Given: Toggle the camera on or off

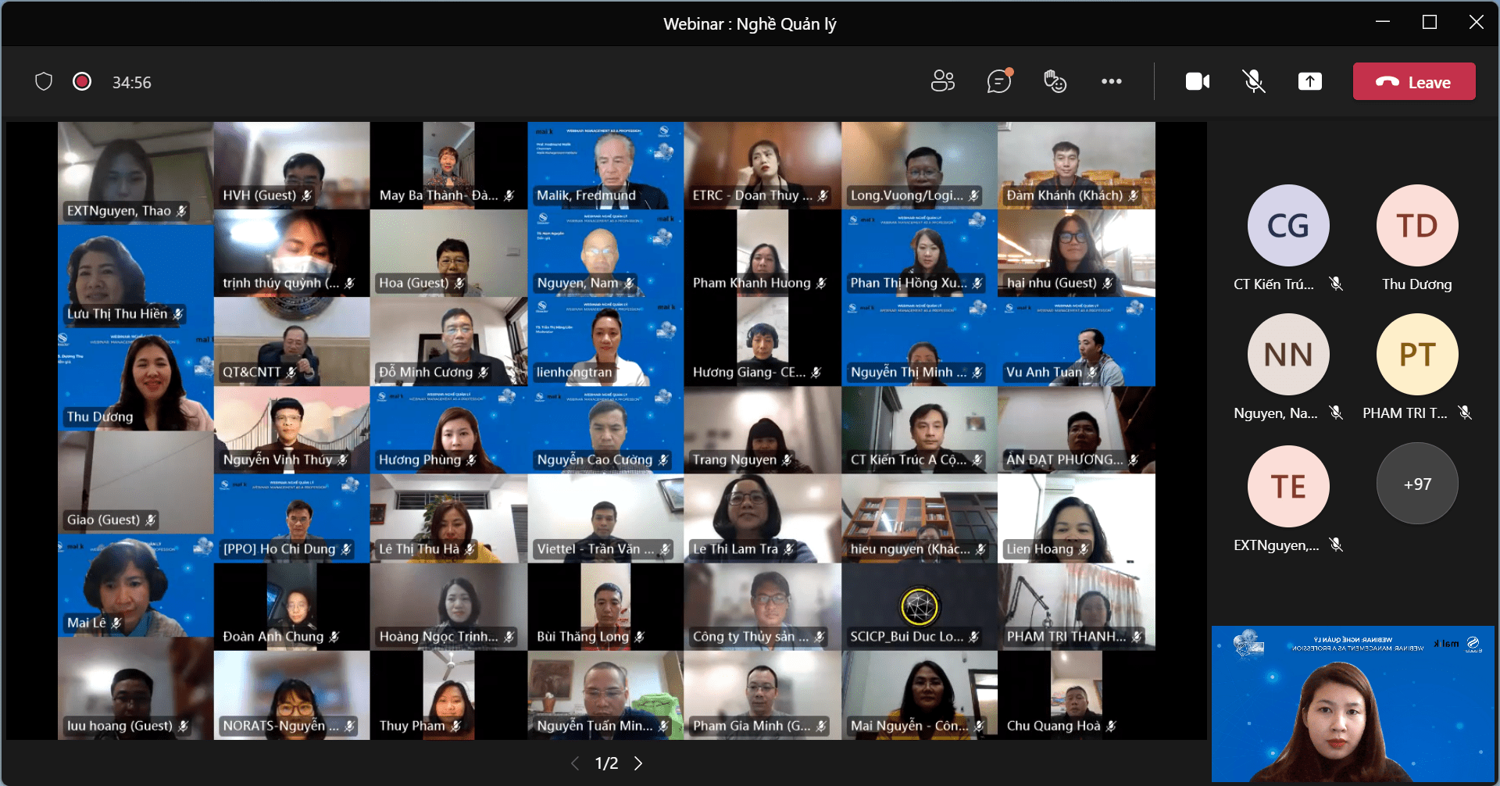Looking at the screenshot, I should [1197, 81].
